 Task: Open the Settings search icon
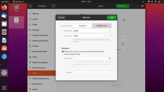(x=30, y=6)
